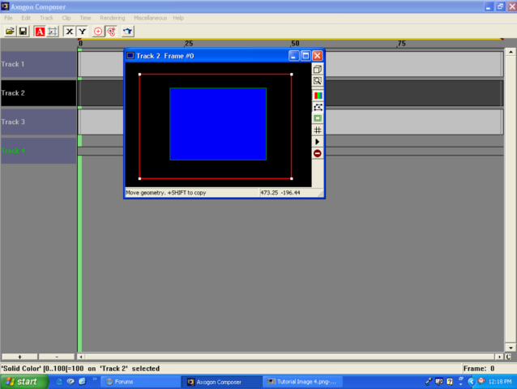
Task: Click the 473.25 -196.44 coordinates readout
Action: (x=280, y=193)
